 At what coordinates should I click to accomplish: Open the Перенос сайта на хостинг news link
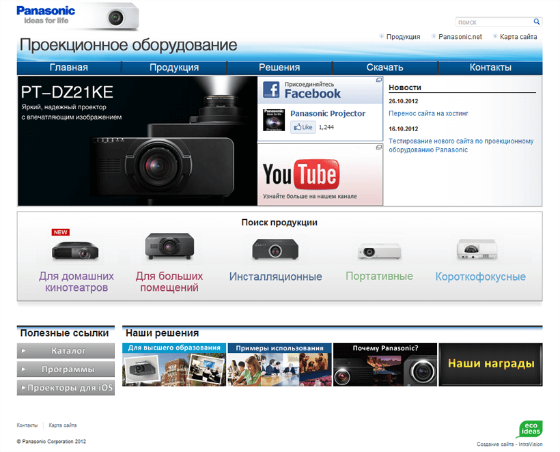(428, 113)
